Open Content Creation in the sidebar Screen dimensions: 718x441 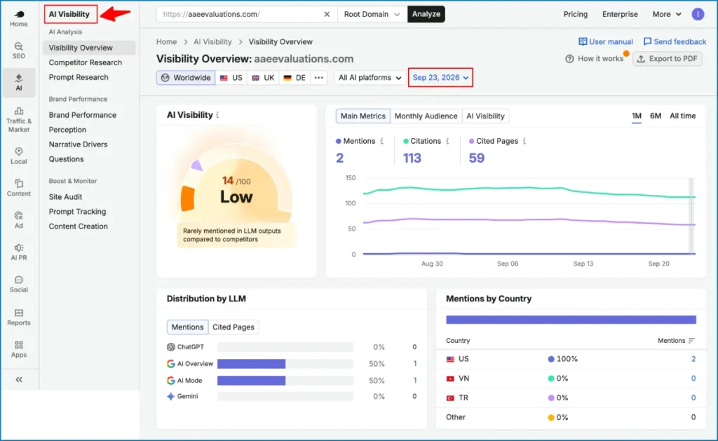point(78,226)
